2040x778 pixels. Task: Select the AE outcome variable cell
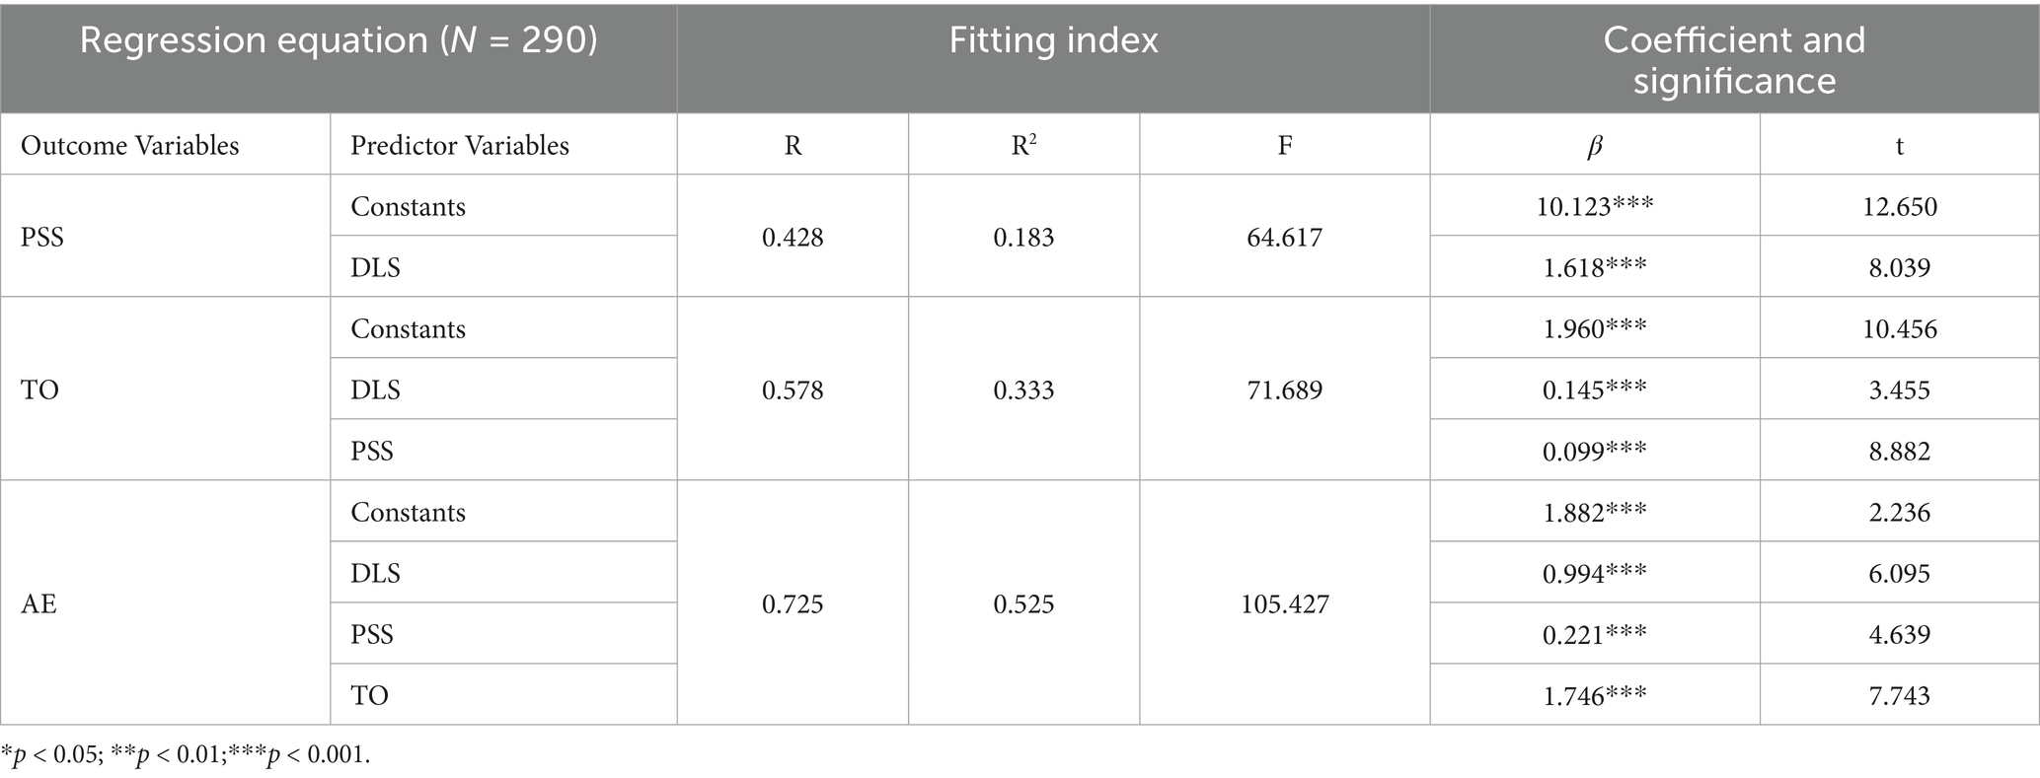pos(39,603)
